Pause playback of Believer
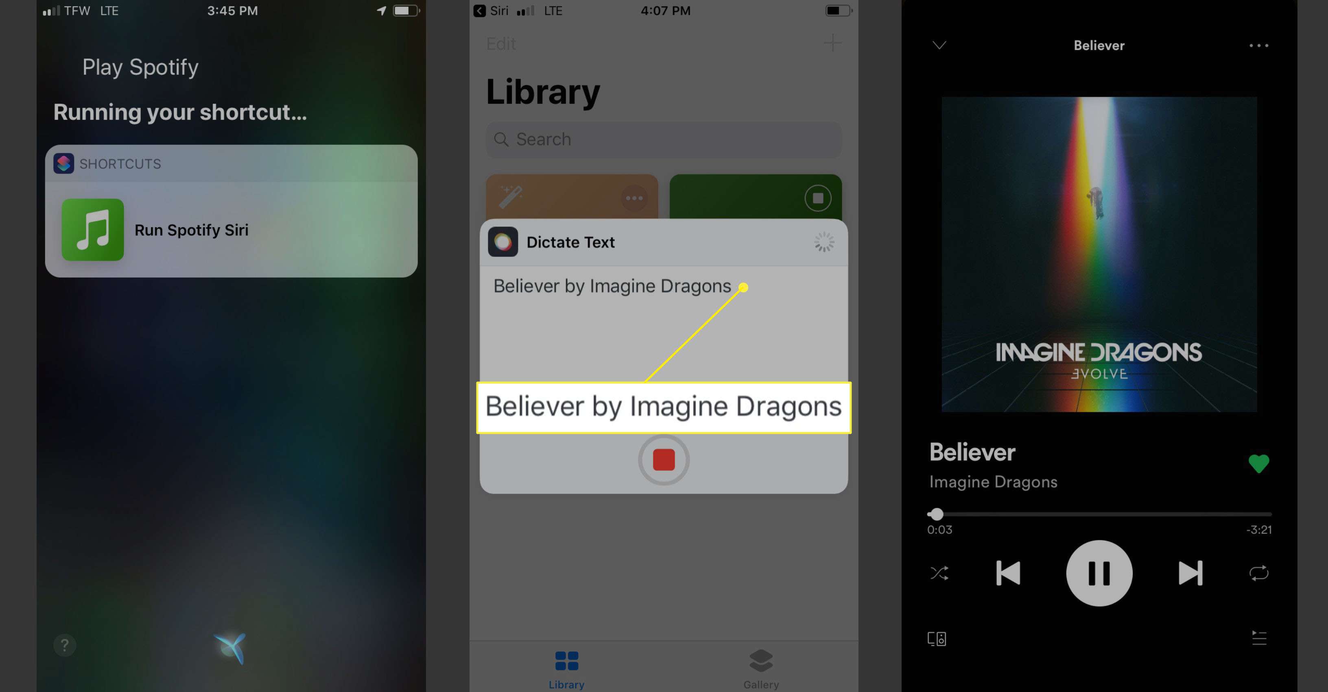This screenshot has height=692, width=1328. [1100, 573]
